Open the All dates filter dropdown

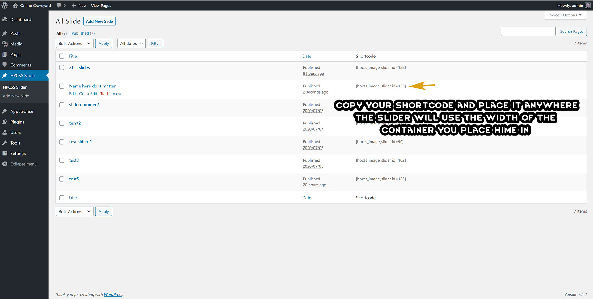click(x=132, y=44)
